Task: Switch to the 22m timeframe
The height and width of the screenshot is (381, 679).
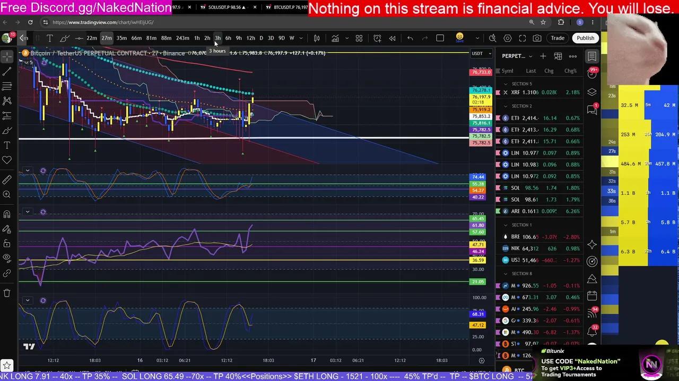Action: coord(92,38)
